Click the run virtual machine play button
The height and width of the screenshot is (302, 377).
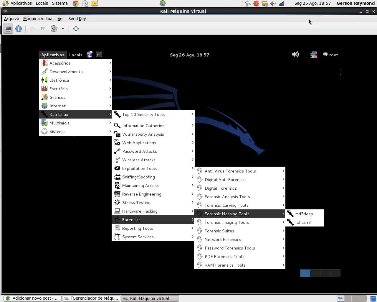[x=32, y=29]
